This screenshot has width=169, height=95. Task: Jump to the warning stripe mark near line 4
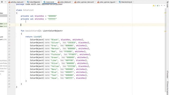(x=165, y=13)
